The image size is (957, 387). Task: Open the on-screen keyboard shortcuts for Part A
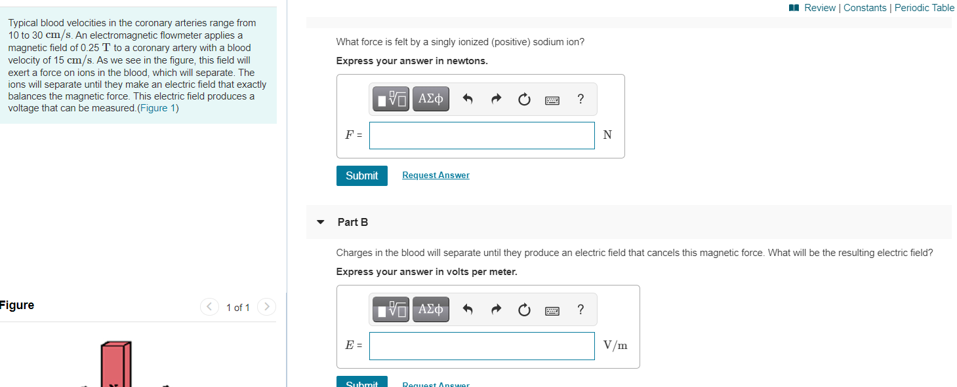(552, 99)
